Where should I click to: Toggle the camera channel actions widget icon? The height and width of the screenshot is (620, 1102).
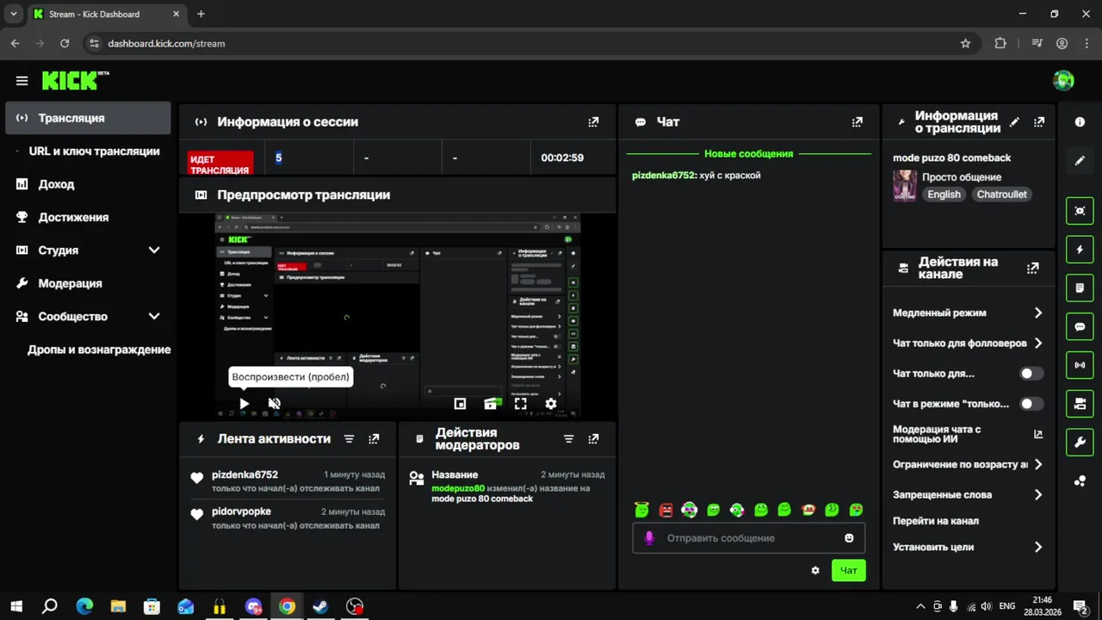[x=1080, y=404]
